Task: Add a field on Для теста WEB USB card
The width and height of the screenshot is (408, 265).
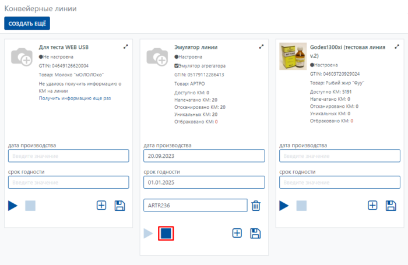Action: [x=101, y=206]
